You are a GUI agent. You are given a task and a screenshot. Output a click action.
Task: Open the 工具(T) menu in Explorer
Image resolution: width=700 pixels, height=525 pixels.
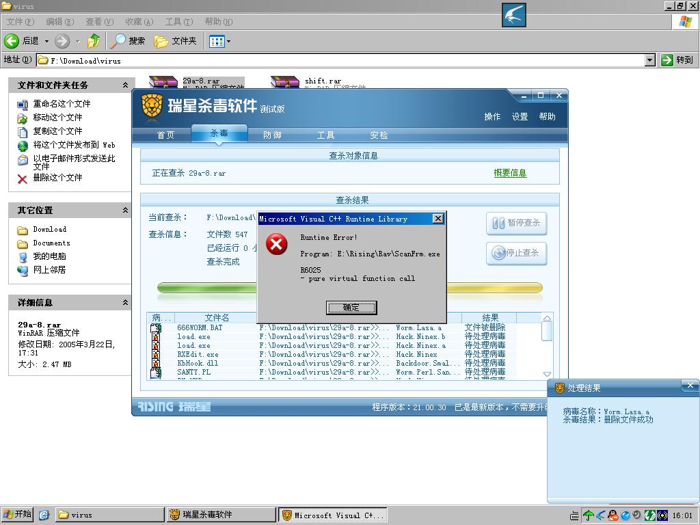(178, 21)
